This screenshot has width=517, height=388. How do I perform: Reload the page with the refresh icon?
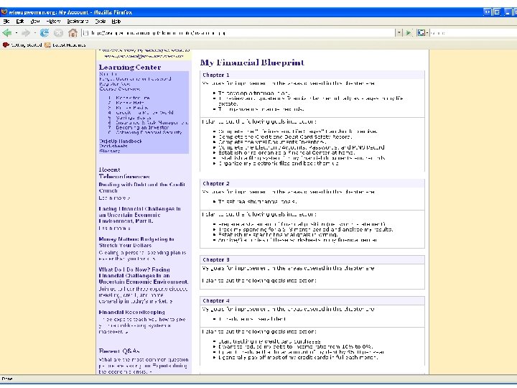[x=45, y=32]
